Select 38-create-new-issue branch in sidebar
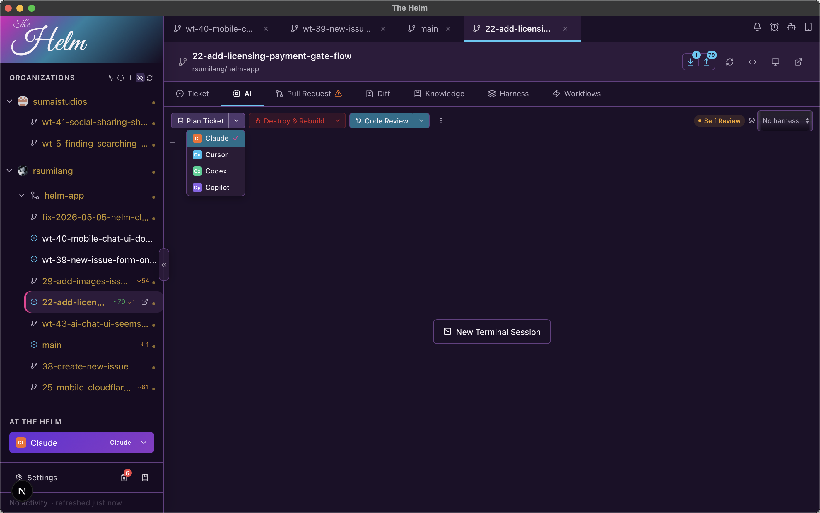Screen dimensions: 820x513 [x=85, y=366]
